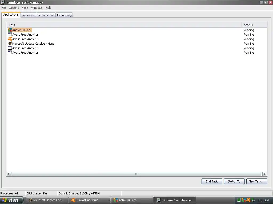
Task: Click the orange Avast icon in task list
Action: point(10,39)
